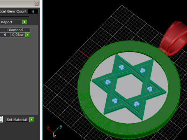Image resolution: width=187 pixels, height=140 pixels.
Task: Click the Set Material label
Action: pos(17,120)
